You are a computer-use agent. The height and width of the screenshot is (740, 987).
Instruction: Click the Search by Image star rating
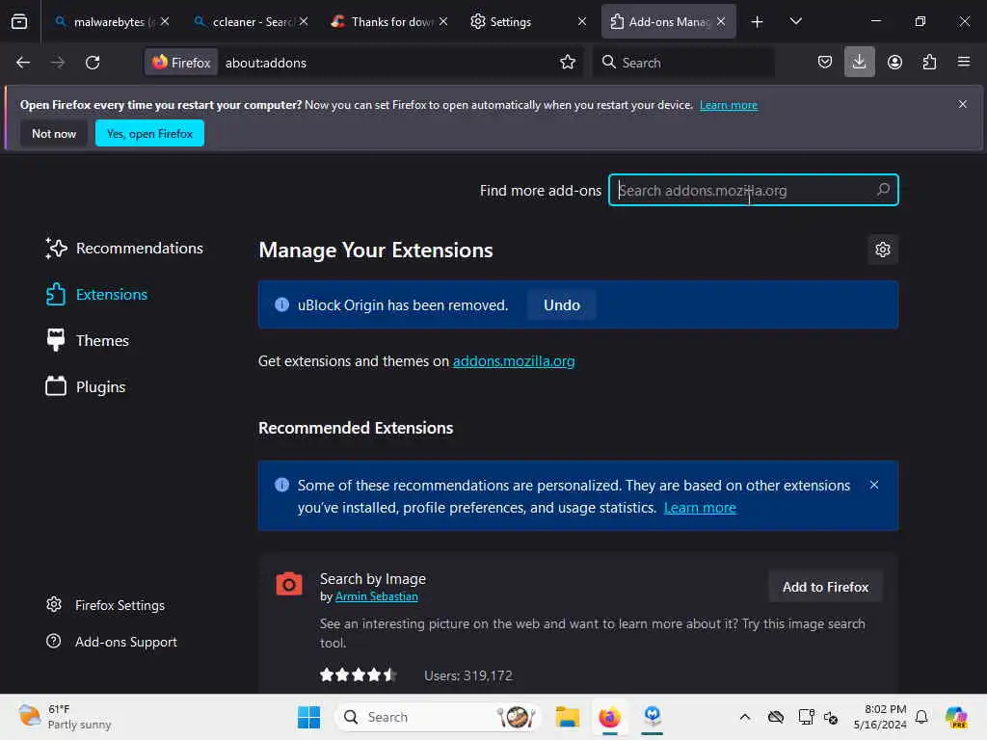coord(358,675)
